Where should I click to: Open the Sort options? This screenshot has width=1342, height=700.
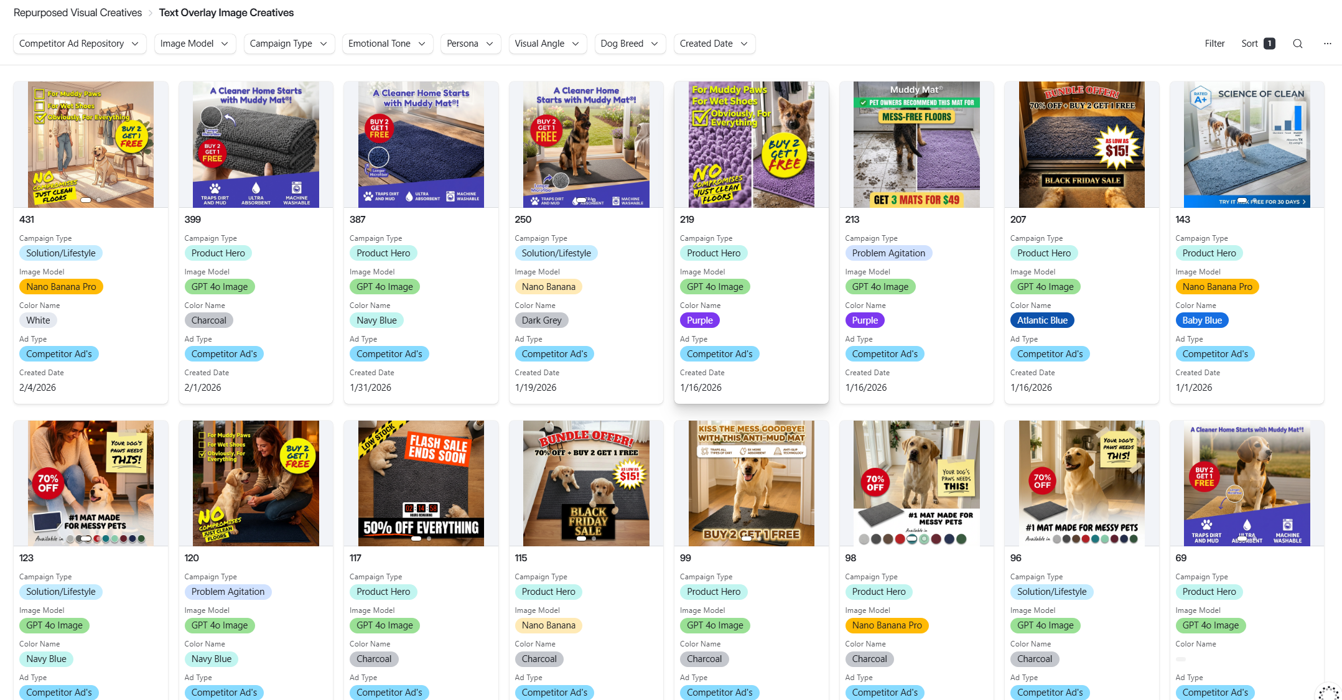(1258, 44)
